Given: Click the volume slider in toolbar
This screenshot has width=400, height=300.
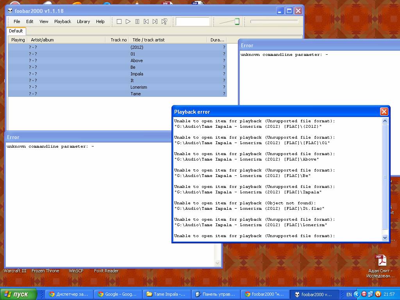Looking at the screenshot, I should point(230,21).
